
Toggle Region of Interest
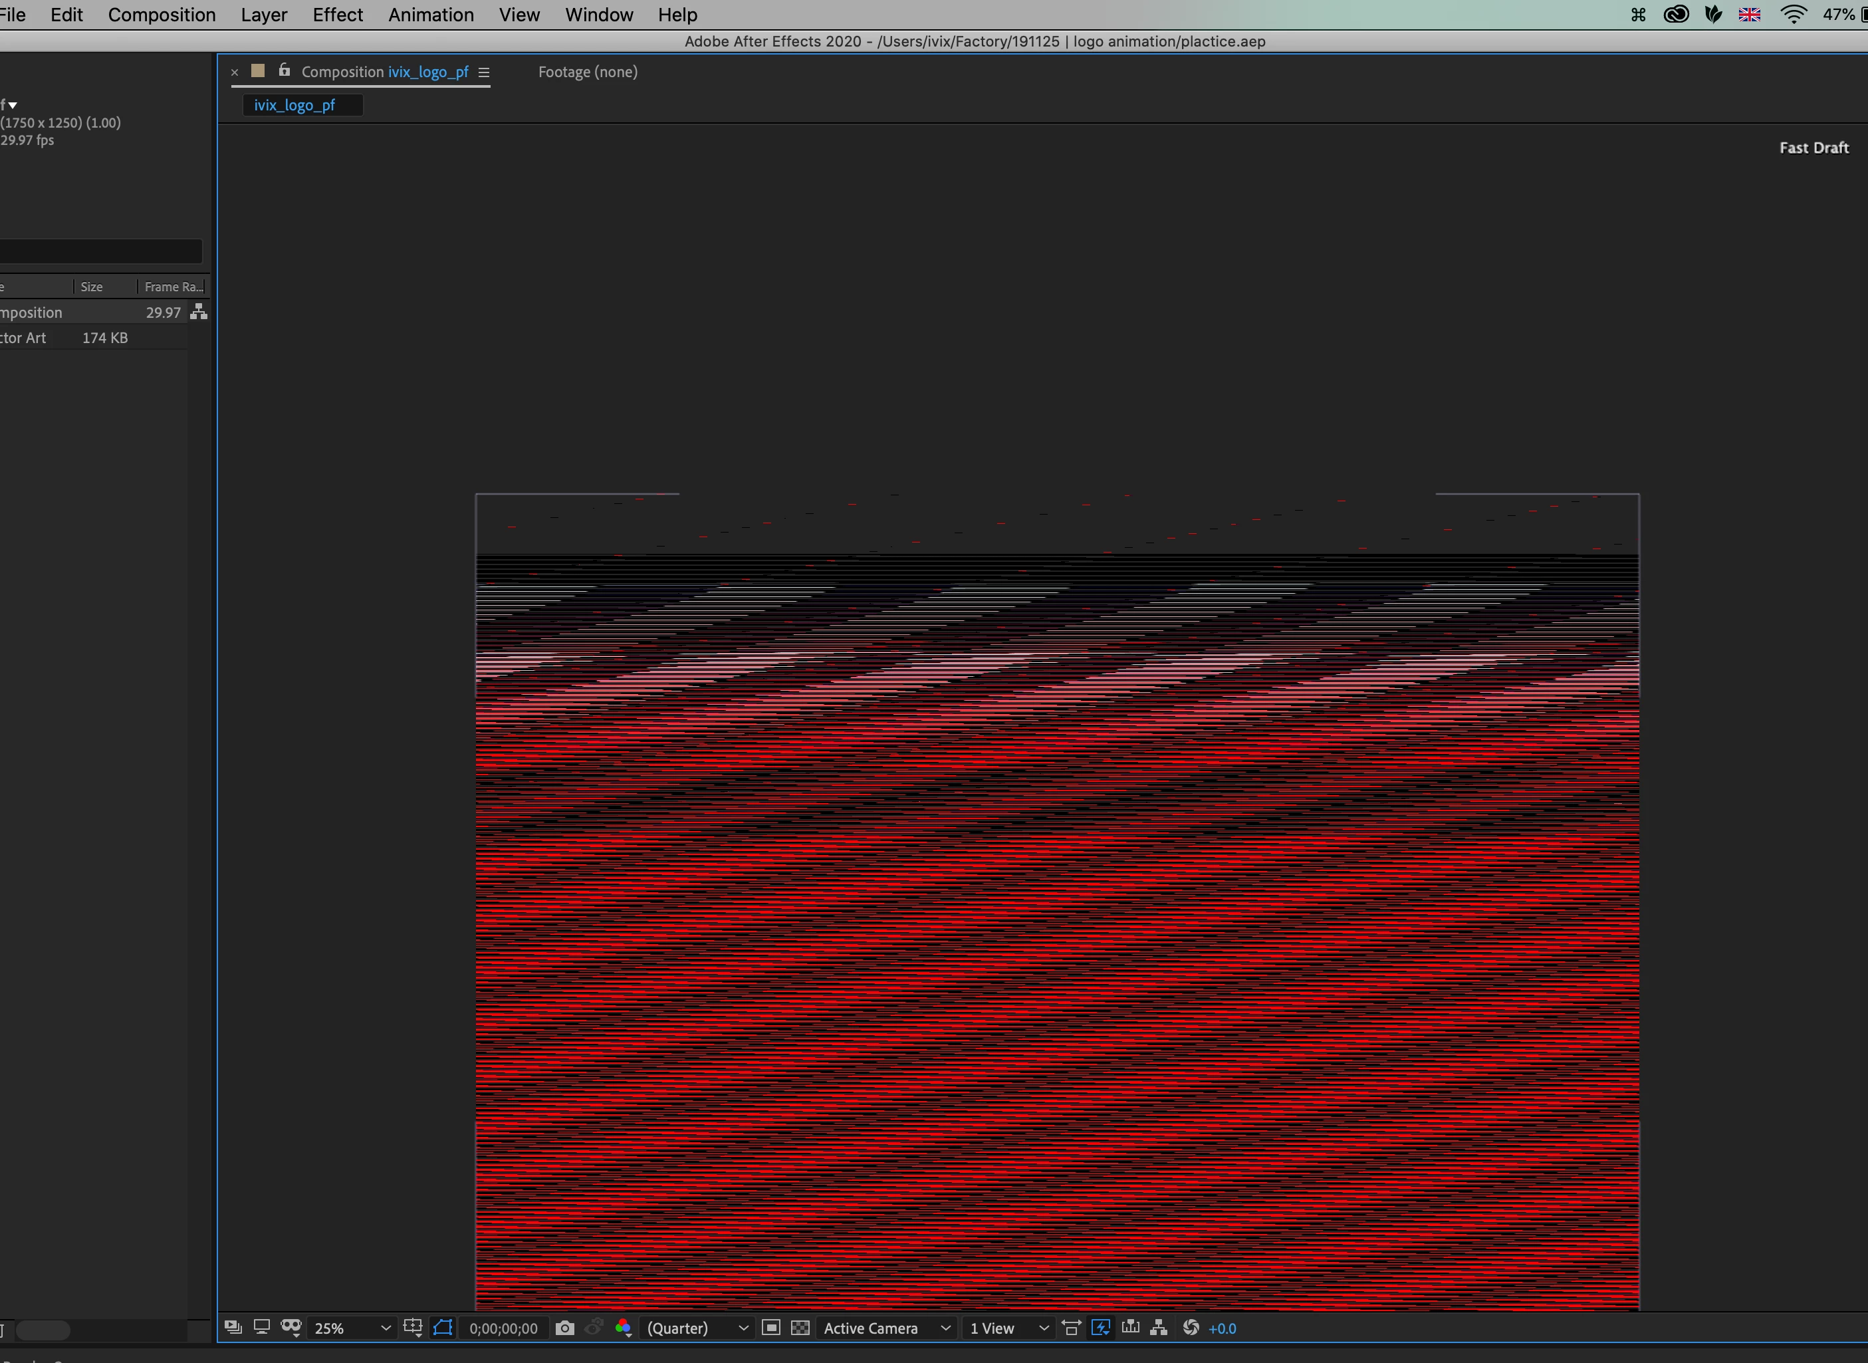pyautogui.click(x=772, y=1328)
